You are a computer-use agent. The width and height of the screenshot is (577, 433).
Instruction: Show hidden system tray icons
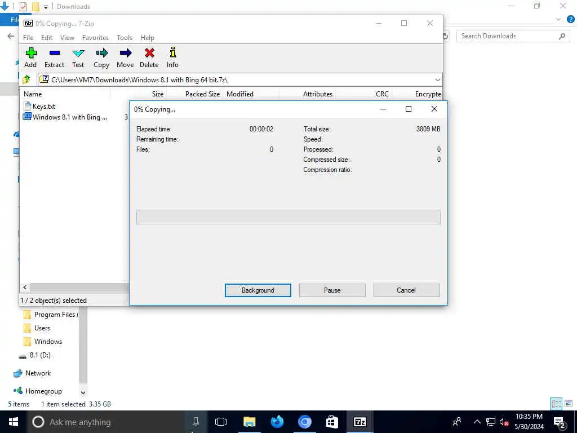[477, 422]
